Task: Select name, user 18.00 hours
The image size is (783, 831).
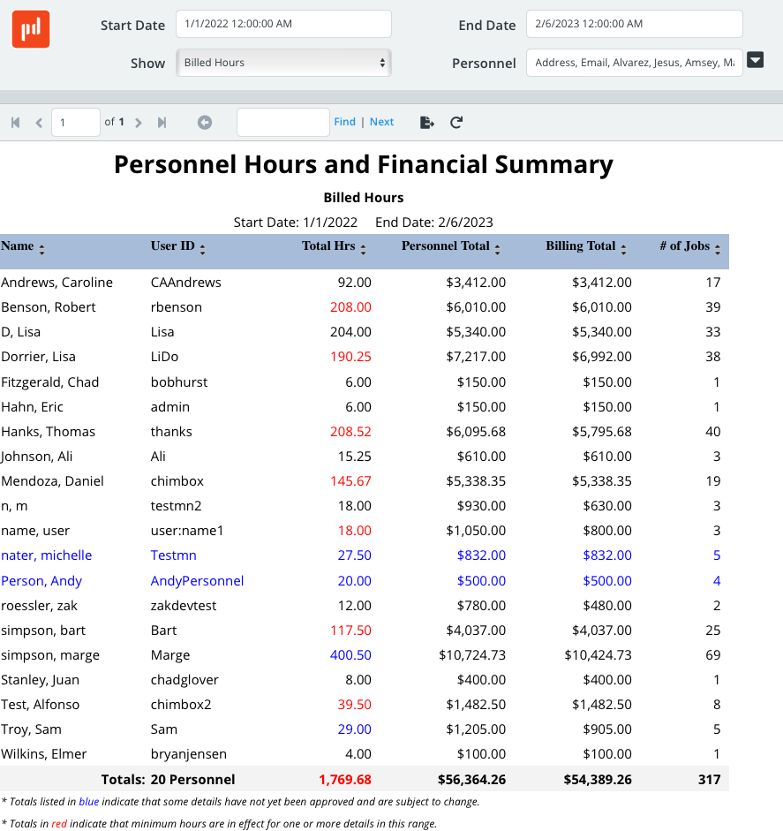Action: tap(354, 531)
